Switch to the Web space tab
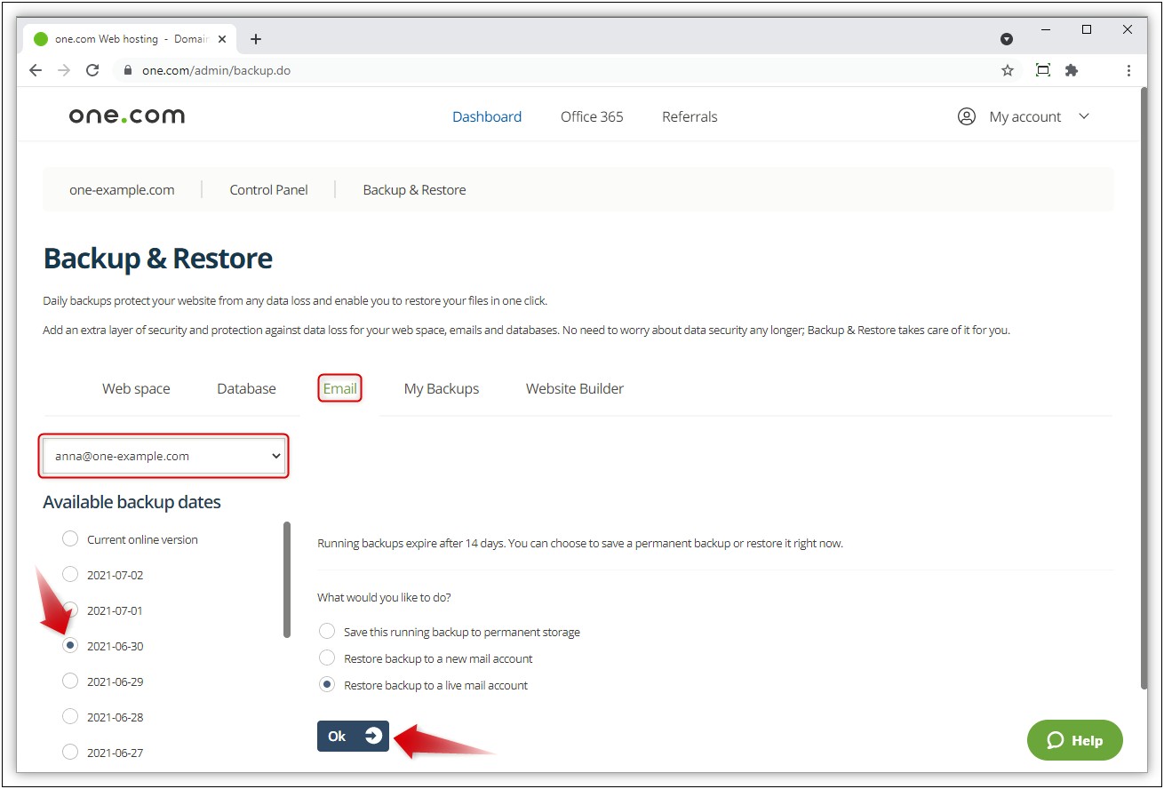Image resolution: width=1164 pixels, height=789 pixels. tap(136, 388)
